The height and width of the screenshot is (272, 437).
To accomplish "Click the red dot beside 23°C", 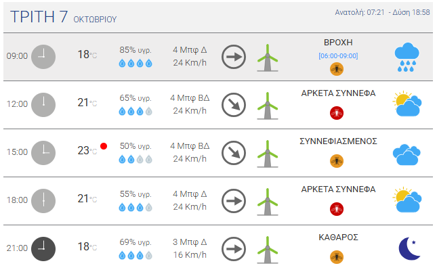I will (104, 146).
